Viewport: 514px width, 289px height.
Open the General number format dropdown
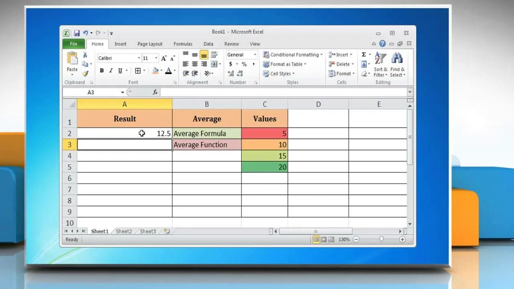click(x=255, y=55)
